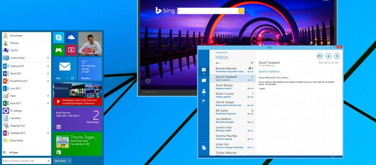Click the search magnifier in Mail inbox

click(x=252, y=63)
